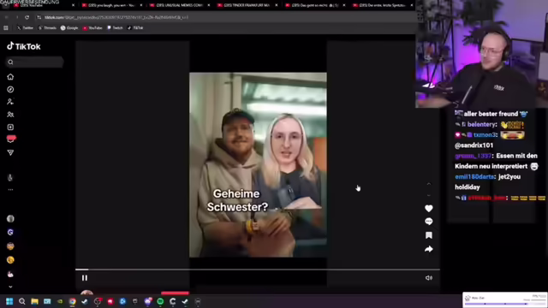Expand followed accounts list in sidebar
This screenshot has width=548, height=308.
click(x=10, y=287)
